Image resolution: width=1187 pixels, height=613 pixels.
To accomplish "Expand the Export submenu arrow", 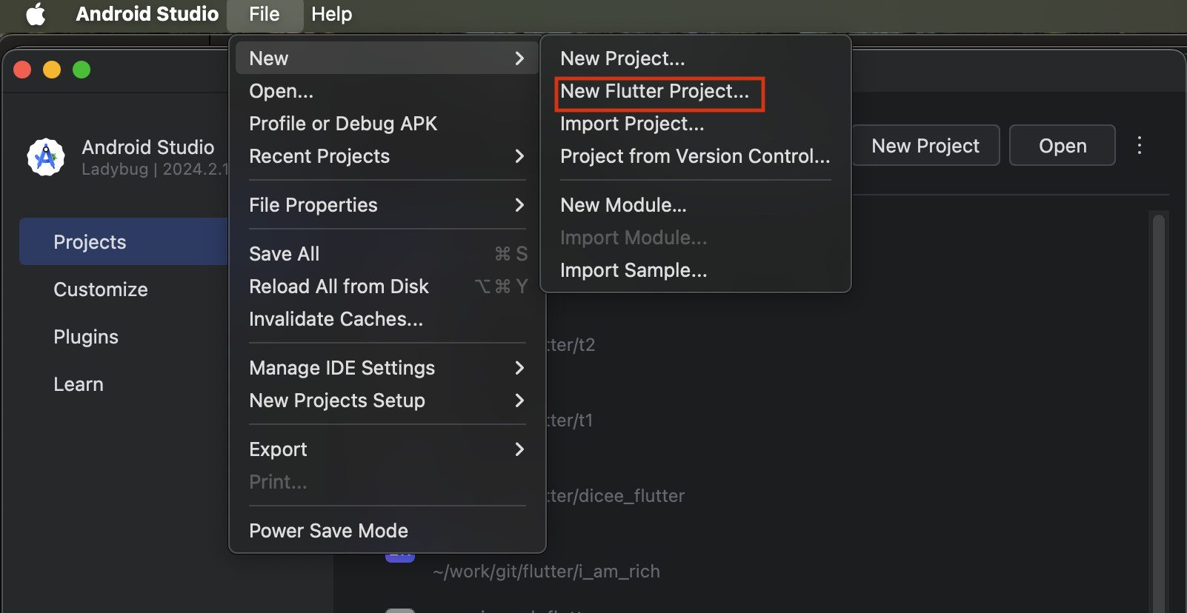I will click(519, 449).
